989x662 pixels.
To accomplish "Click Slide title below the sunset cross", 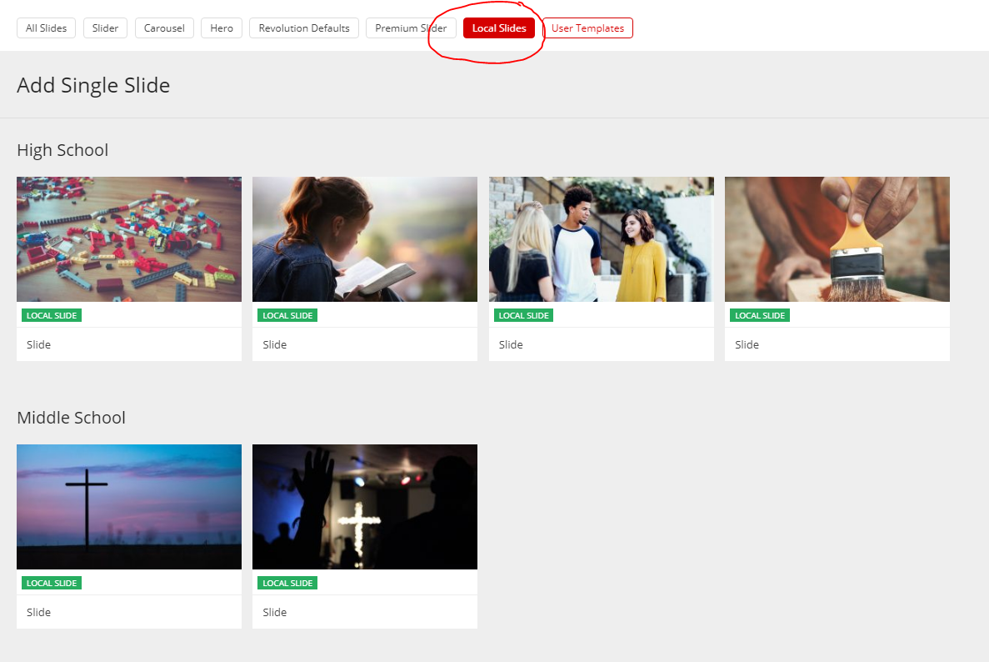I will (39, 613).
